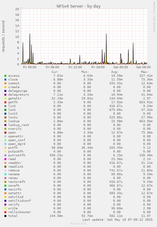Click the Last update timestamp line

(118, 220)
